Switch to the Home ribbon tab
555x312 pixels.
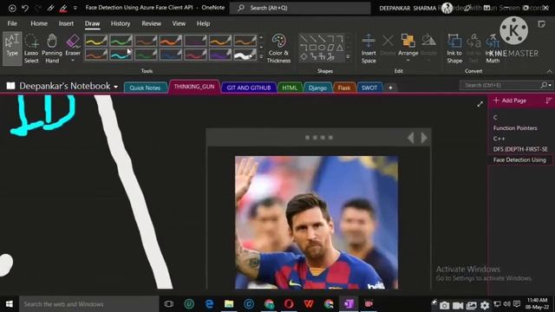pyautogui.click(x=39, y=23)
